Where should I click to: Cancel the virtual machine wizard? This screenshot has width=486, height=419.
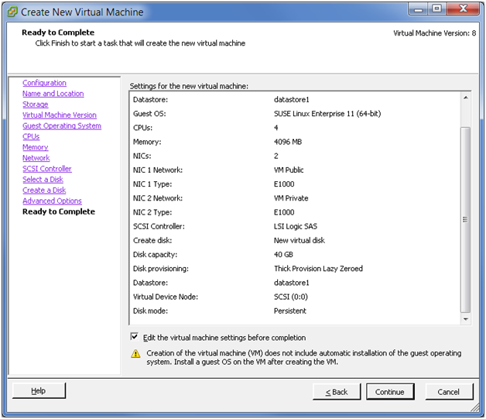(x=449, y=392)
